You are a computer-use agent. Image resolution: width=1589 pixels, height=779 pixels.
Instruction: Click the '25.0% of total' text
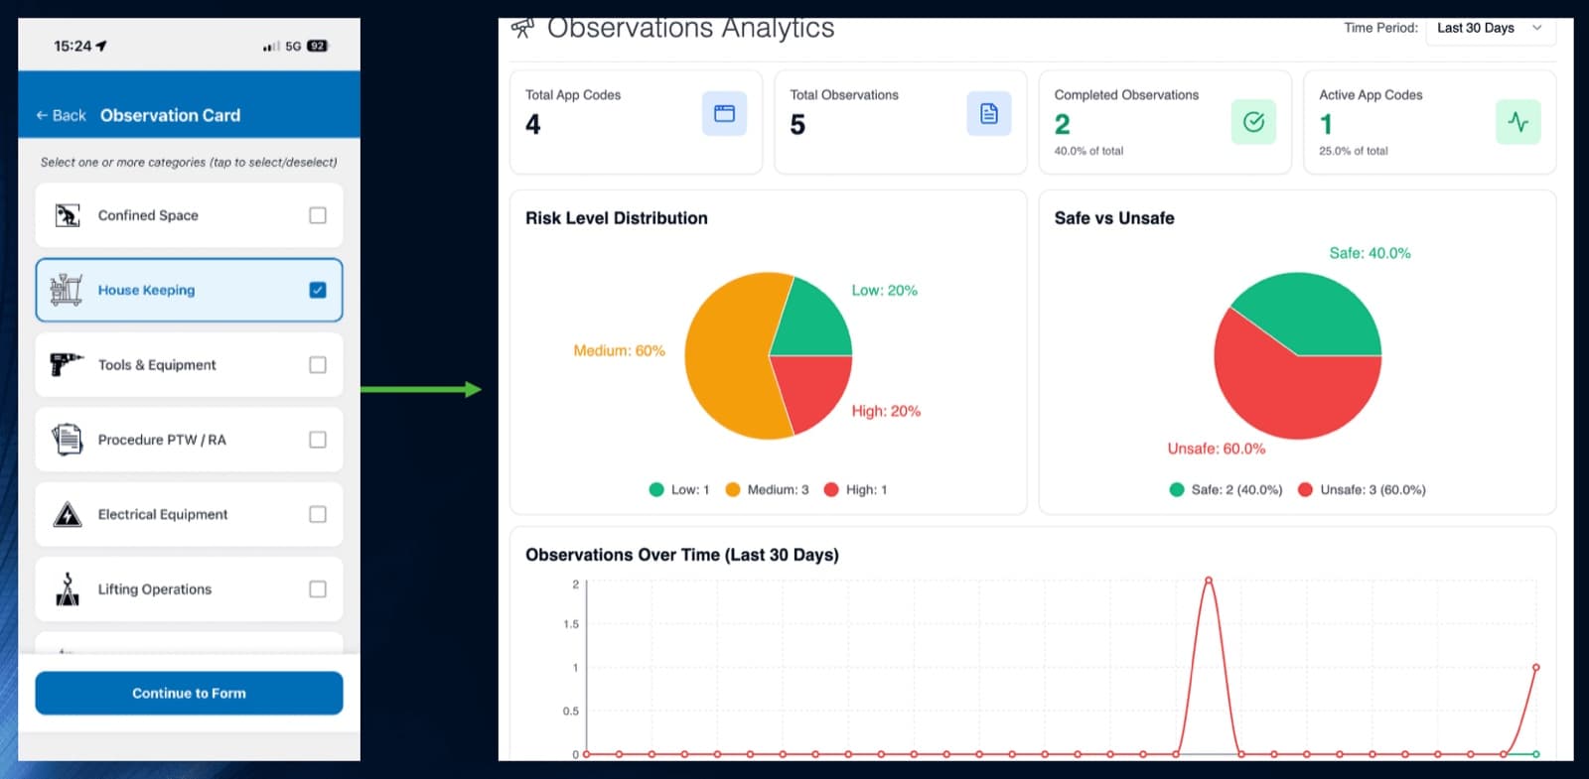[x=1354, y=151]
